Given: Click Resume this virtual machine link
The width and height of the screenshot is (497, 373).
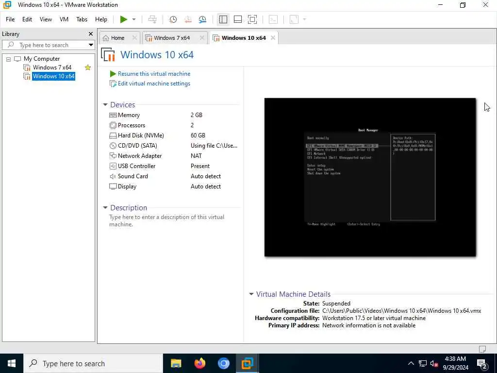Looking at the screenshot, I should click(154, 74).
